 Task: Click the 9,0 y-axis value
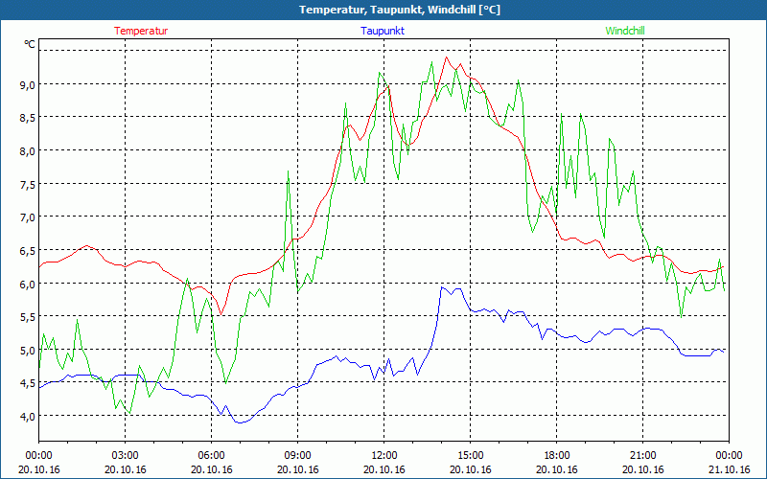pyautogui.click(x=27, y=85)
